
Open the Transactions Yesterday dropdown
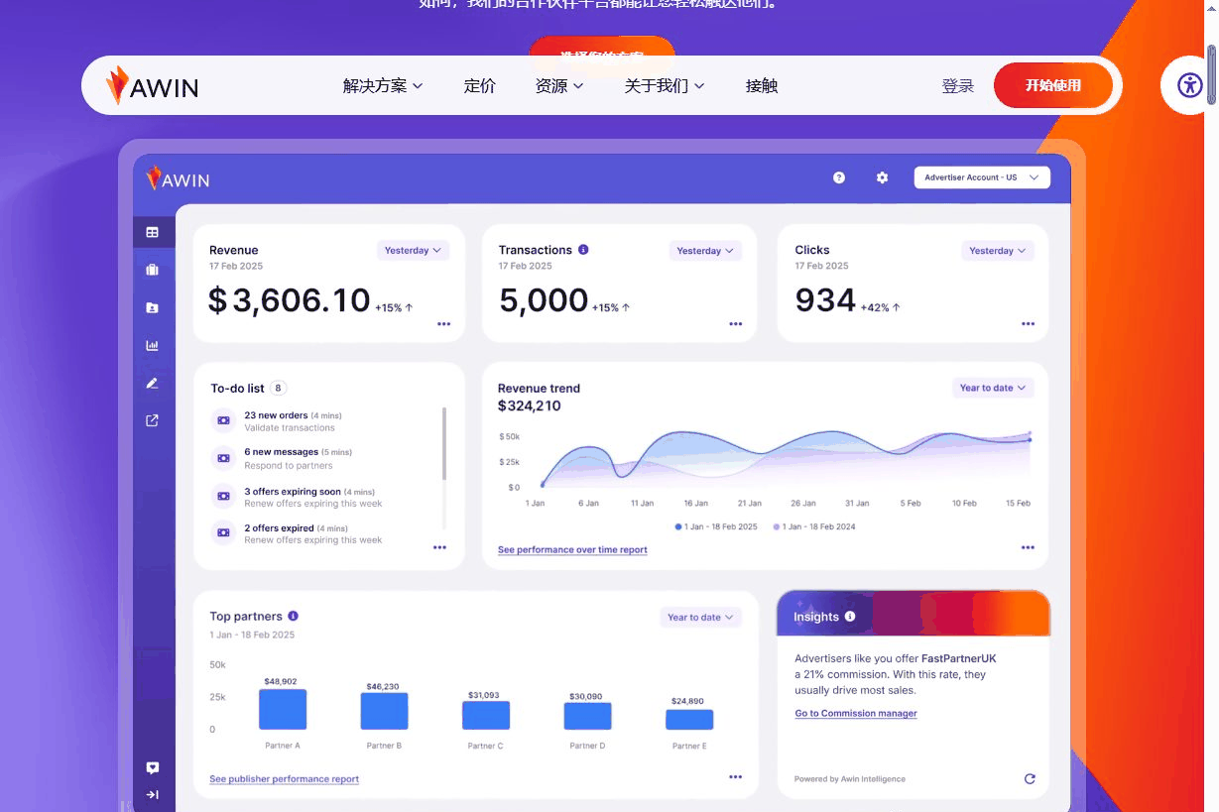click(705, 251)
